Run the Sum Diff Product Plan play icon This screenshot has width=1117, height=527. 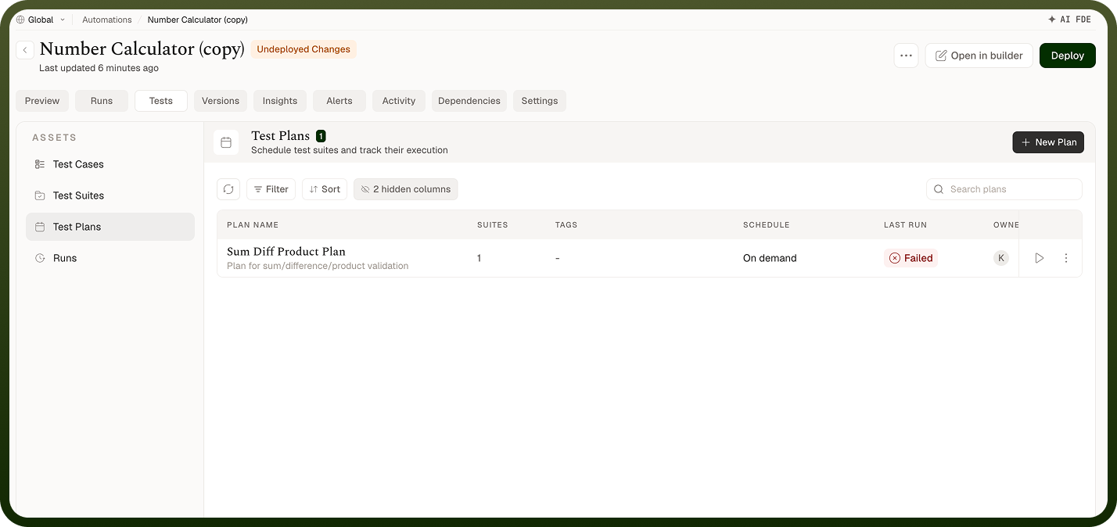pyautogui.click(x=1039, y=258)
